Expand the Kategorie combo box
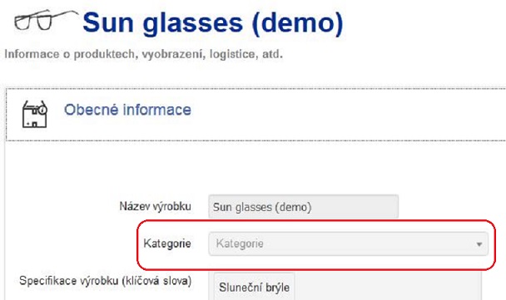This screenshot has height=300, width=506. click(348, 244)
